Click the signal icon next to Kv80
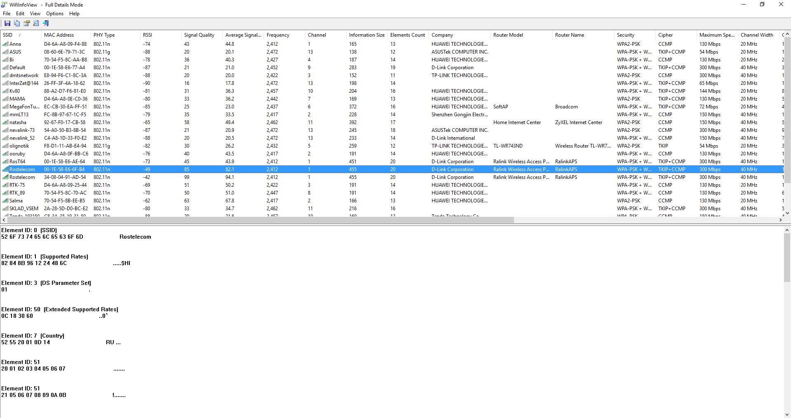The height and width of the screenshot is (418, 791). tap(6, 91)
